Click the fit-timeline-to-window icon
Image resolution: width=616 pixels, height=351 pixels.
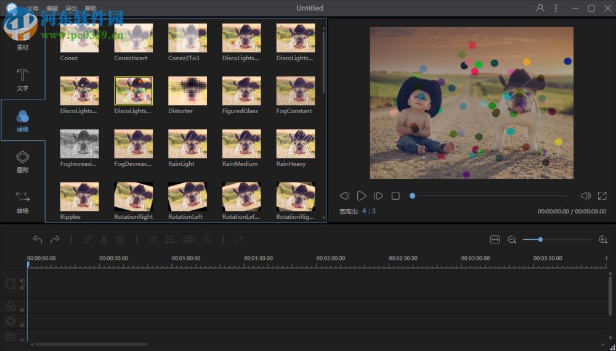pos(495,240)
